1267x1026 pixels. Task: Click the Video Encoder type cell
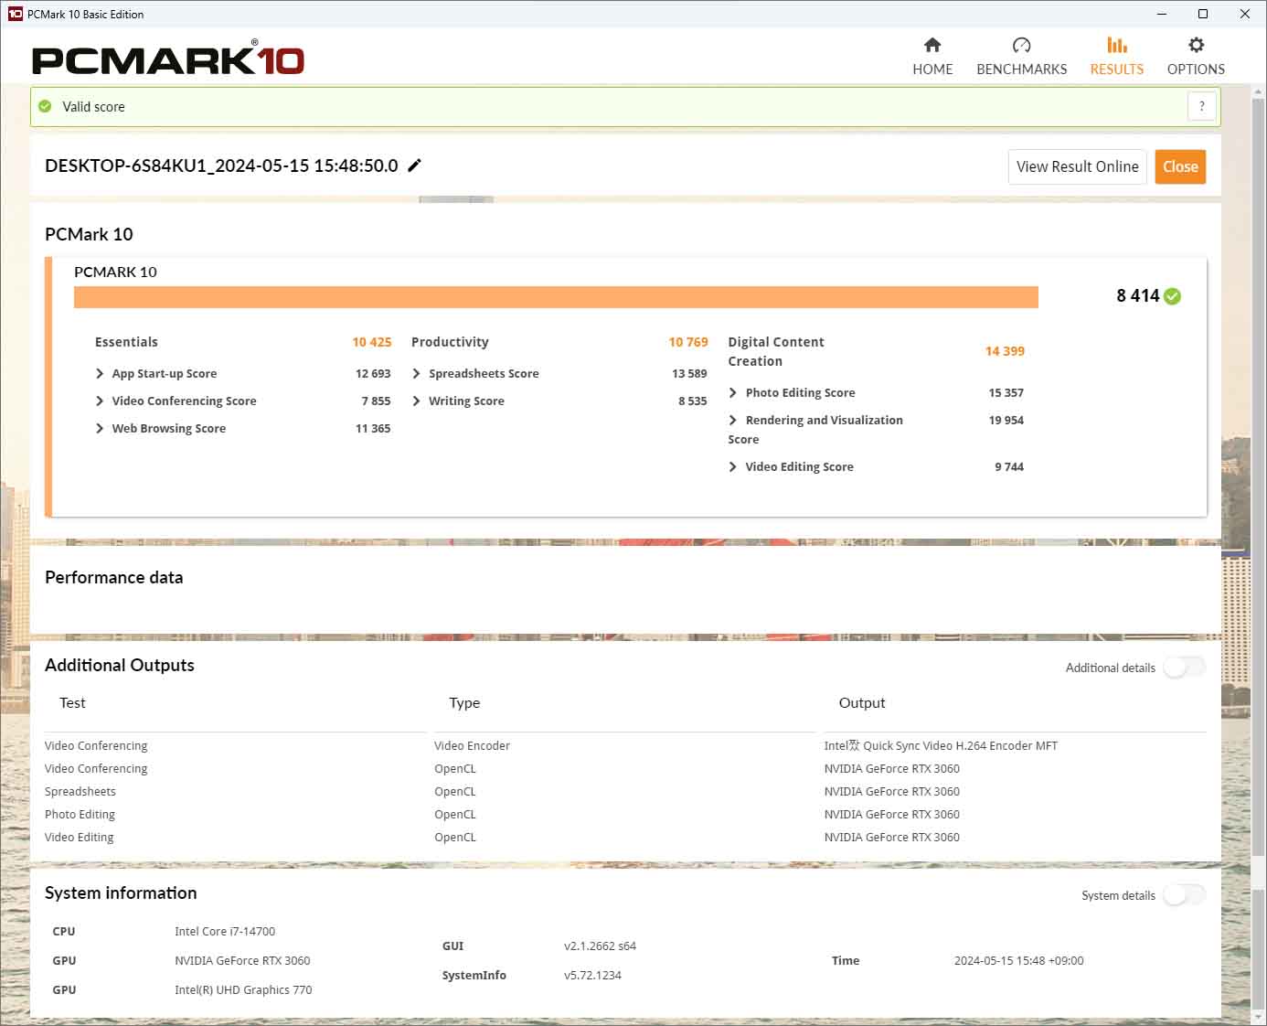click(472, 745)
